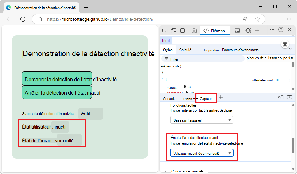297x174 pixels.
Task: Click the Capteurs panel scrollbar thumb
Action: point(293,145)
